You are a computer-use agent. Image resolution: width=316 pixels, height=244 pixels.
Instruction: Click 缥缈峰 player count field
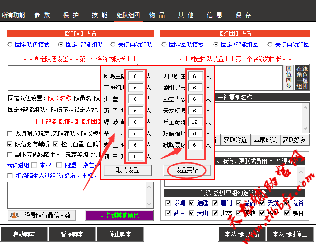136,122
